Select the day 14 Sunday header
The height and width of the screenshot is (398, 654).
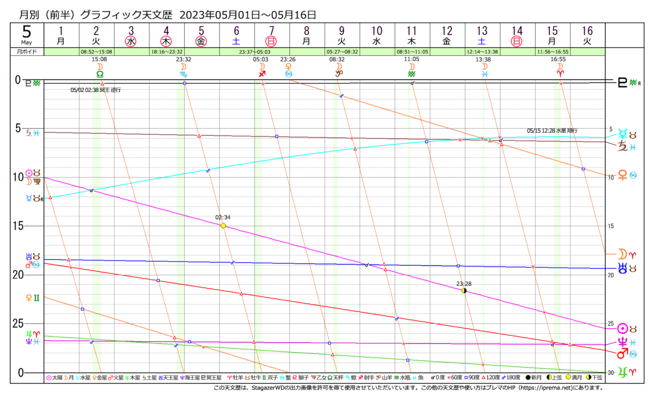tap(517, 41)
